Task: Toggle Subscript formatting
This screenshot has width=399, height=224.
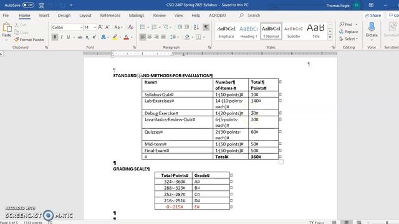Action: [x=87, y=37]
